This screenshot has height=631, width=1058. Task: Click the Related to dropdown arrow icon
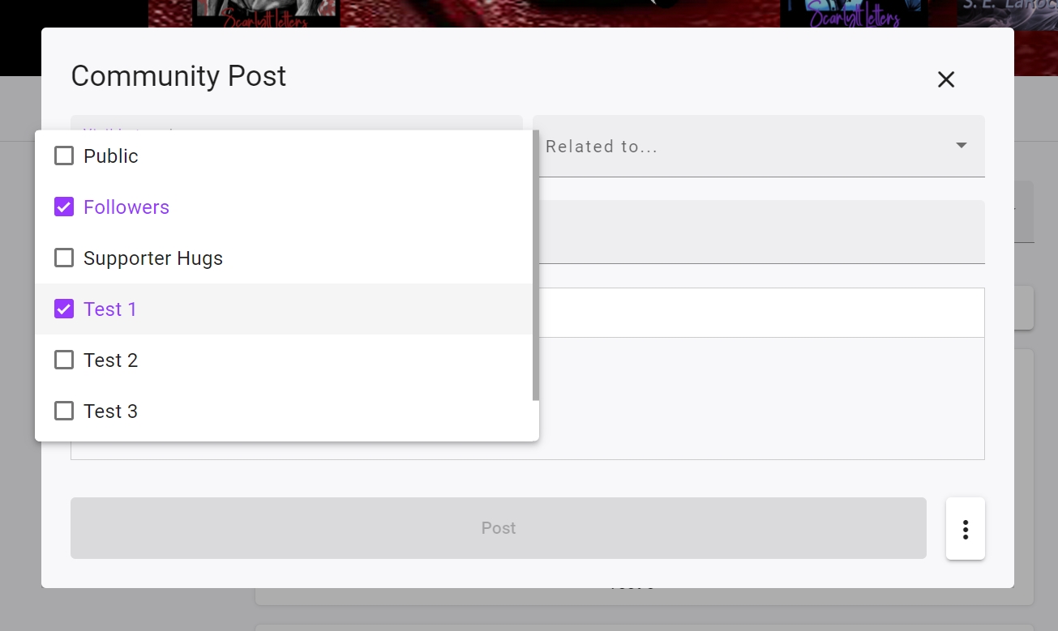point(962,146)
